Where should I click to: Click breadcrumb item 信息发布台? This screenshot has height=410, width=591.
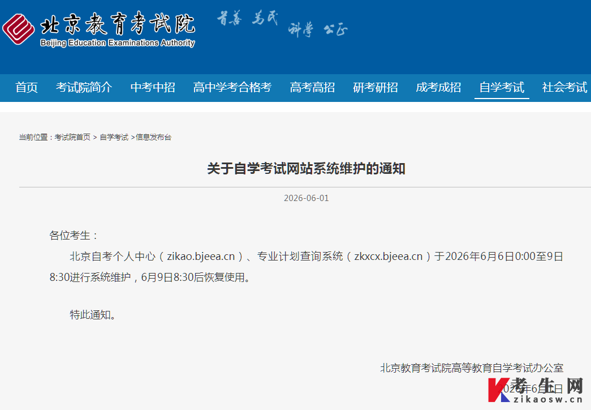tap(153, 137)
